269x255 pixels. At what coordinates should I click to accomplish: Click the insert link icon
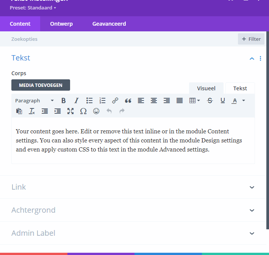[x=115, y=100]
